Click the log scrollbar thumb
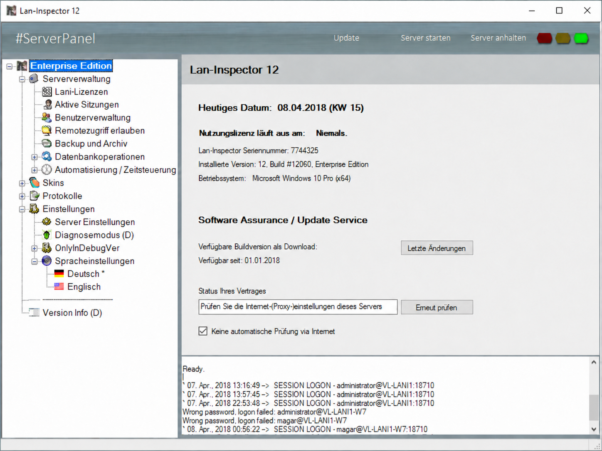Viewport: 602px width, 451px height. click(x=594, y=408)
